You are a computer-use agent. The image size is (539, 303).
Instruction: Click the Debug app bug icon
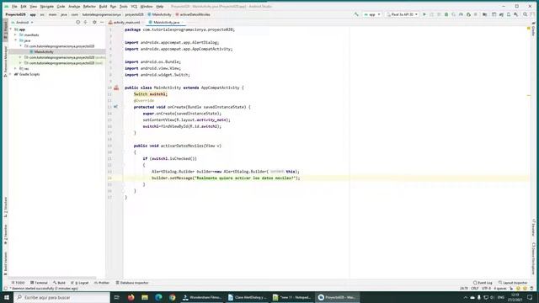pos(446,14)
